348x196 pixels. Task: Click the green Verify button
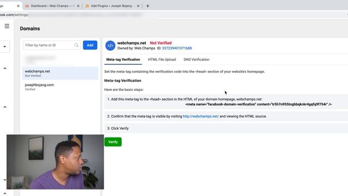(x=113, y=142)
